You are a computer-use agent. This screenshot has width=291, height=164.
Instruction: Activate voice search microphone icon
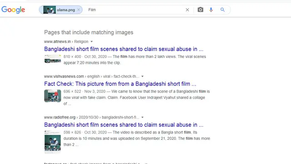click(211, 10)
